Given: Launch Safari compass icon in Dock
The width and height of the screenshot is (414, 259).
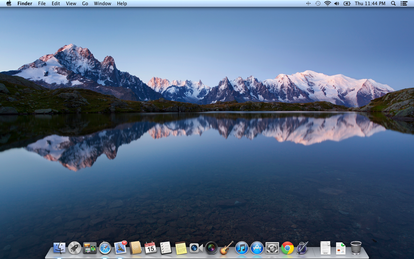Looking at the screenshot, I should (x=105, y=248).
